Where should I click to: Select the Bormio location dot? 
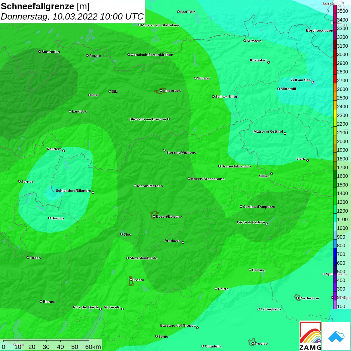point(49,218)
